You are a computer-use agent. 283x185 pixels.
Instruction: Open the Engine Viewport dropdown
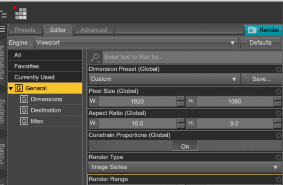pos(232,43)
